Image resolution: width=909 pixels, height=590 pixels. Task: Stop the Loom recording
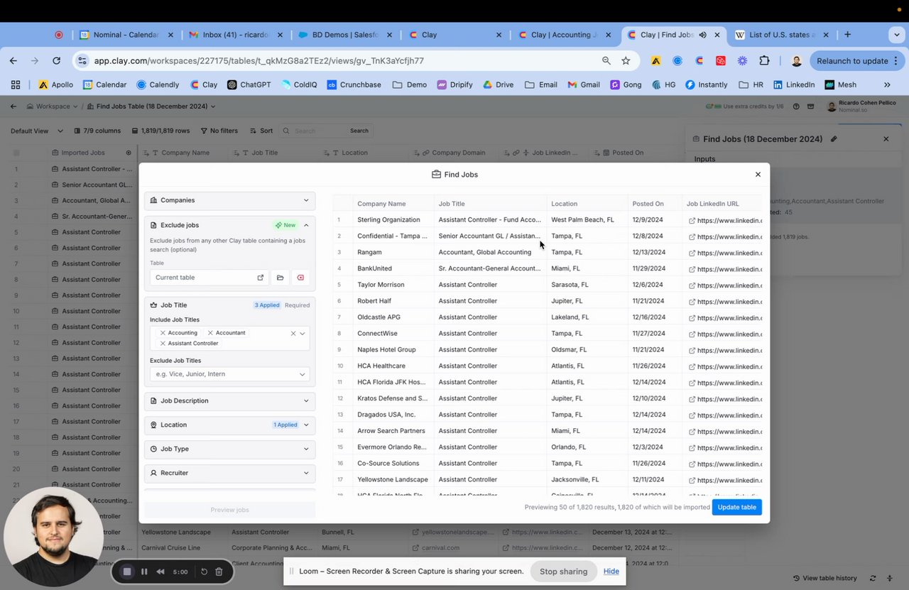pos(127,572)
